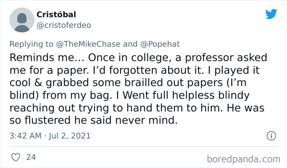
Task: Click the 24 likes count
Action: point(31,157)
